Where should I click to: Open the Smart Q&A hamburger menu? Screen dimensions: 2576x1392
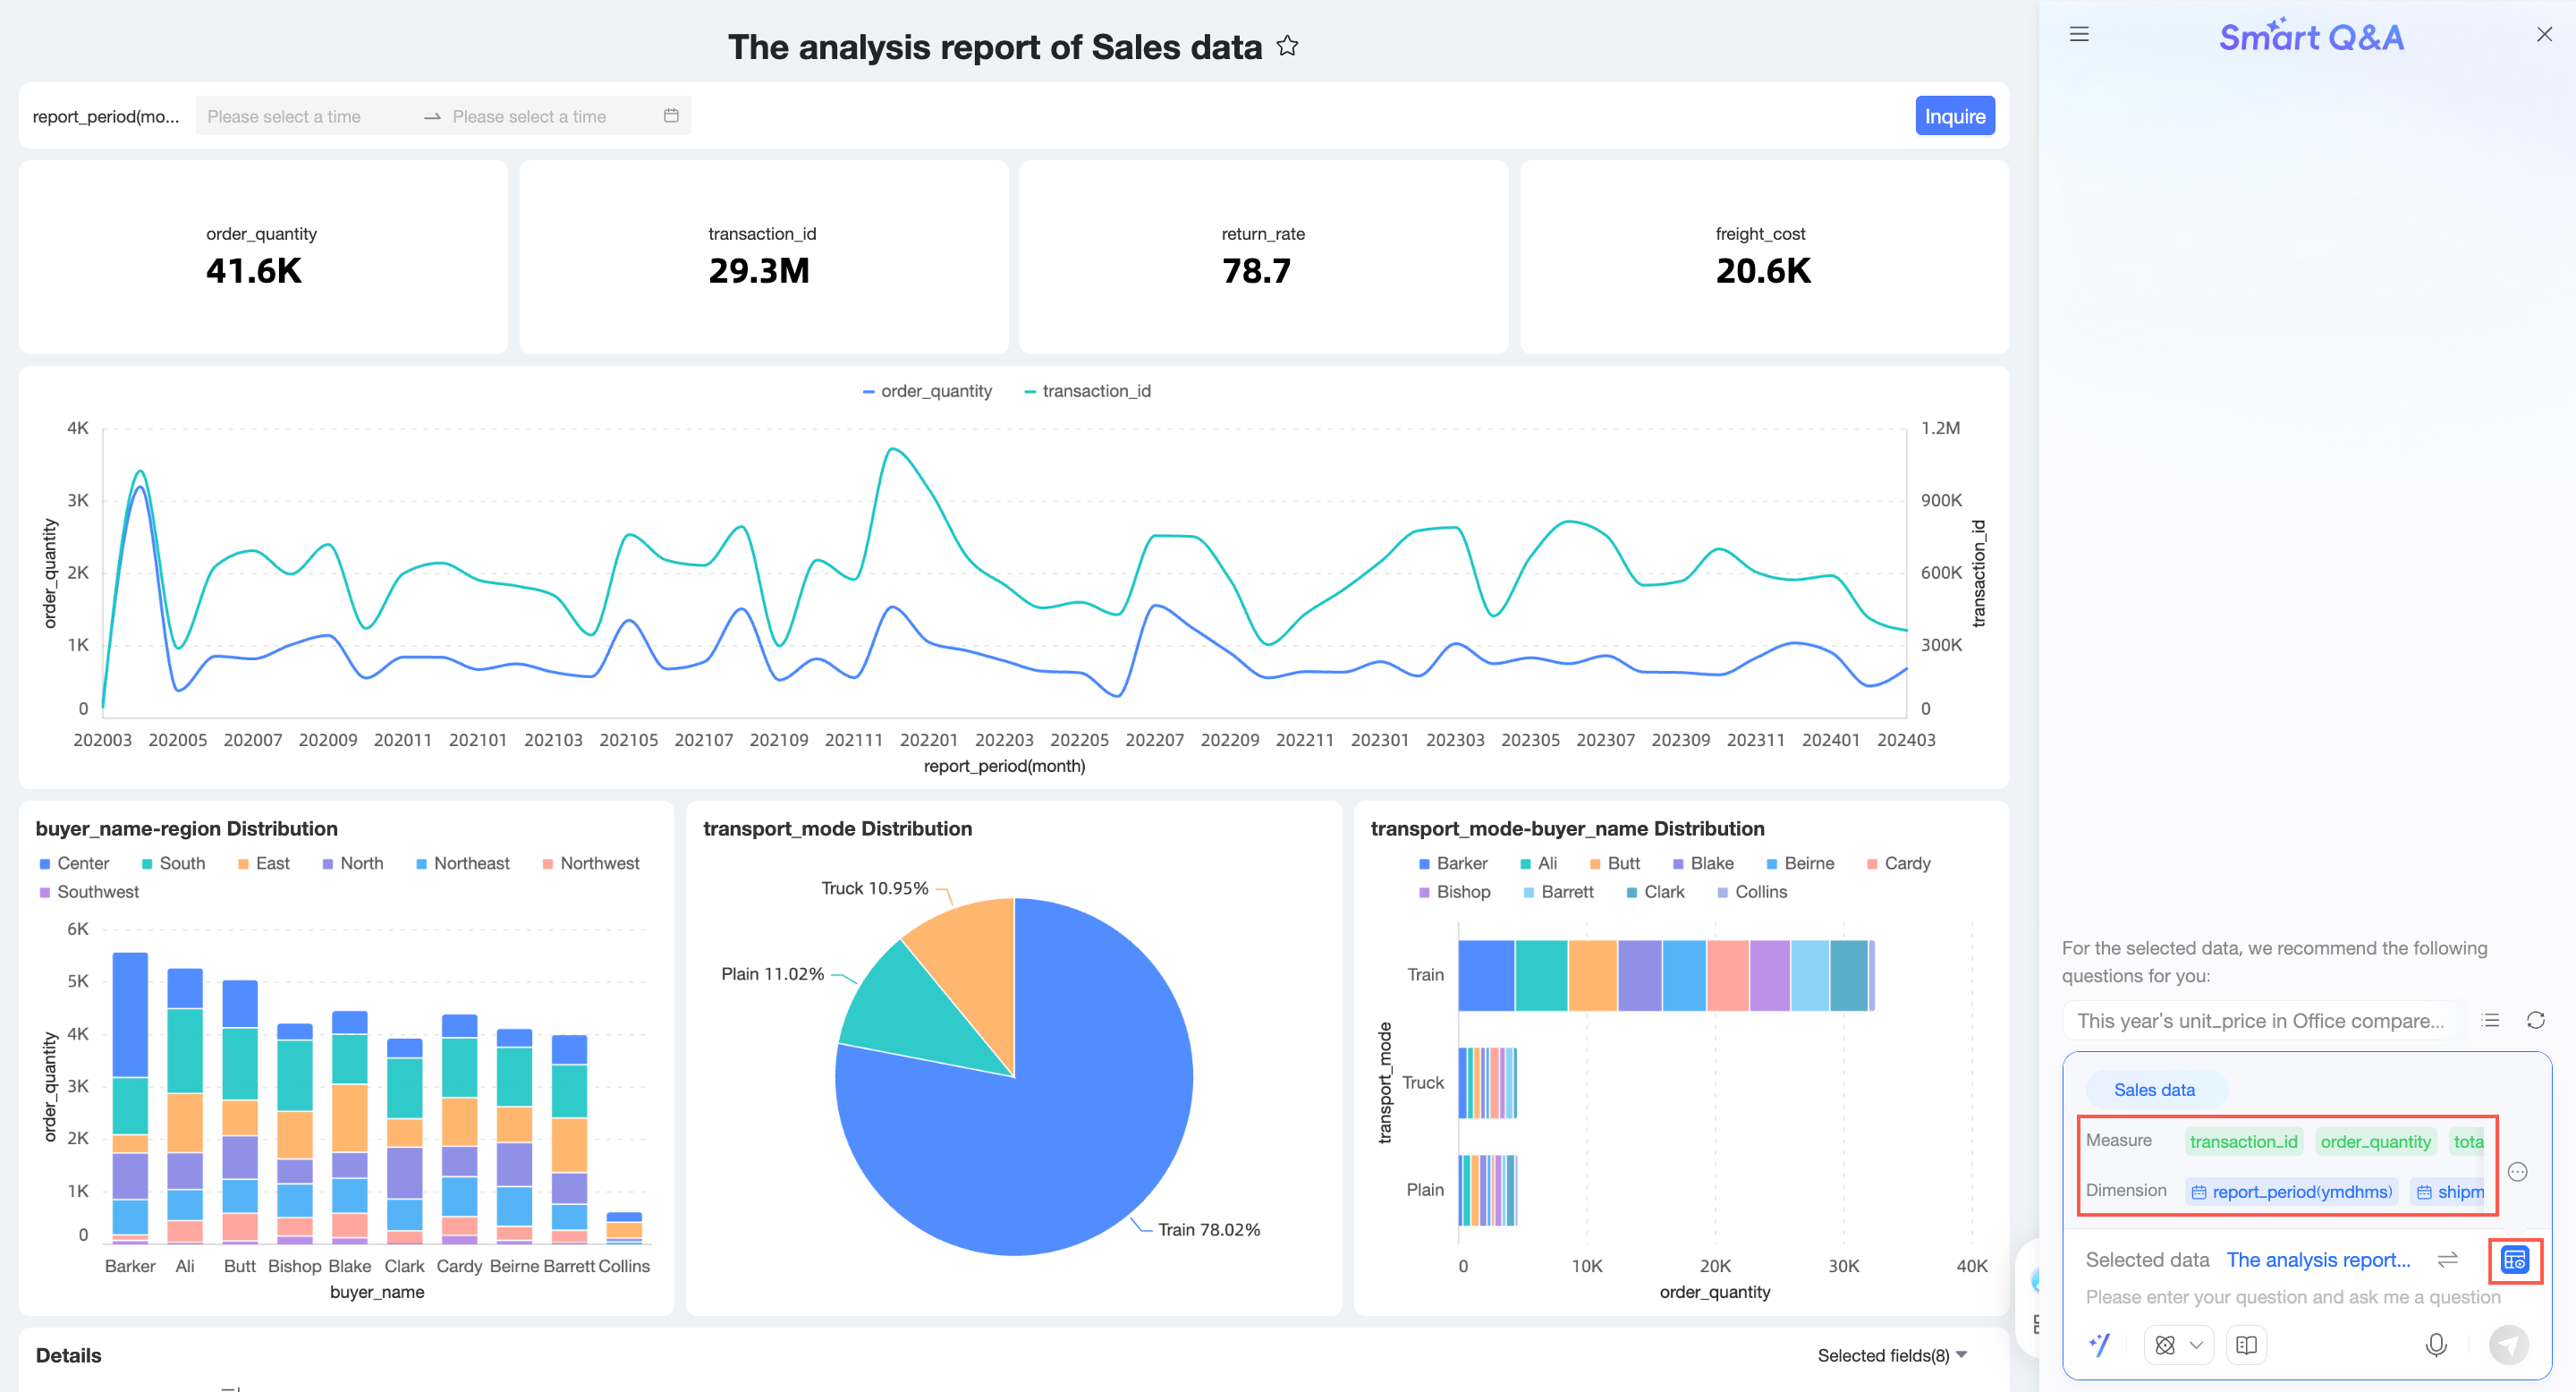[2079, 34]
